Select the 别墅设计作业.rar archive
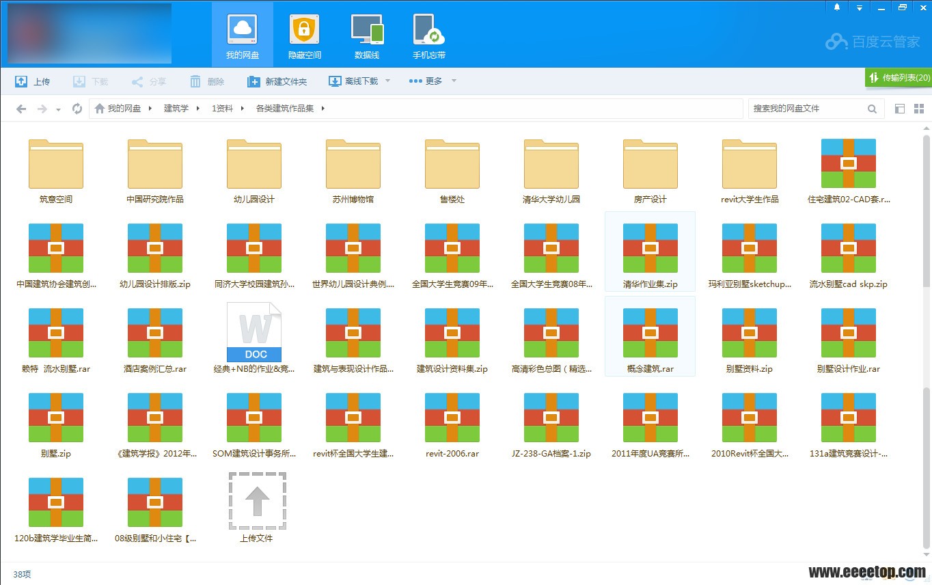 click(849, 340)
